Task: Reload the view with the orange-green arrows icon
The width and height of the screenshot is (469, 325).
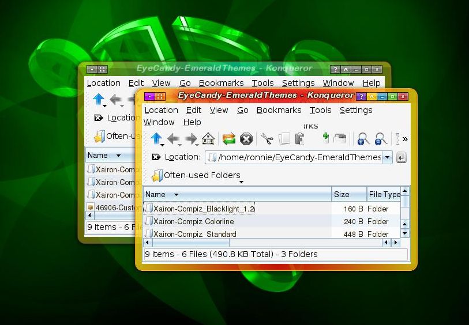Action: pos(229,139)
